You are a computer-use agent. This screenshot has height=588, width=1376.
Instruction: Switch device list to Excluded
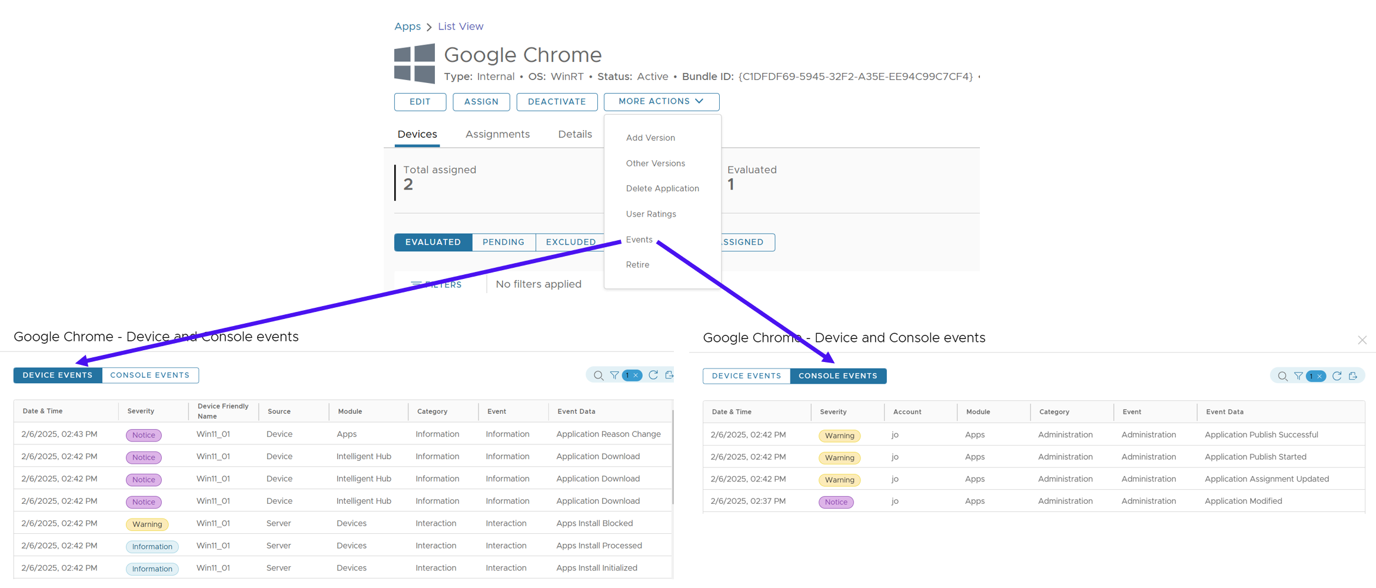click(570, 242)
